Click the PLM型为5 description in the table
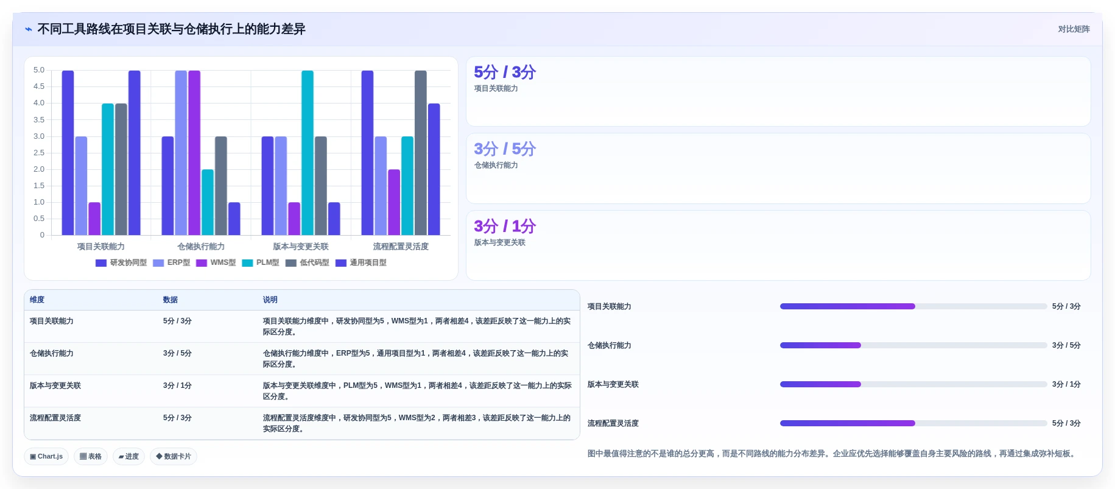 [x=417, y=391]
